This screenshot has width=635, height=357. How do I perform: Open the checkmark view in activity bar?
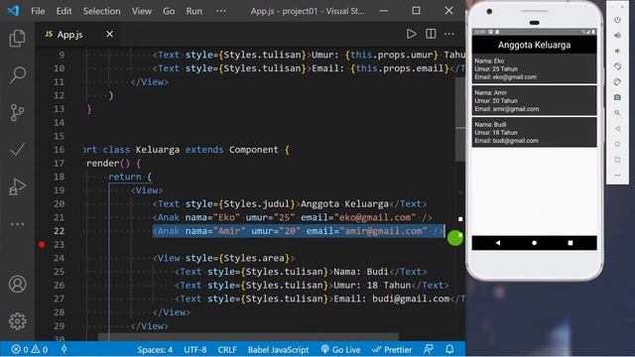(x=17, y=150)
